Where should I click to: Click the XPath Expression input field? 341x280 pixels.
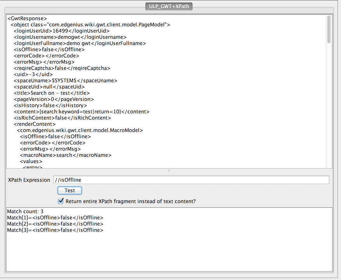click(191, 180)
